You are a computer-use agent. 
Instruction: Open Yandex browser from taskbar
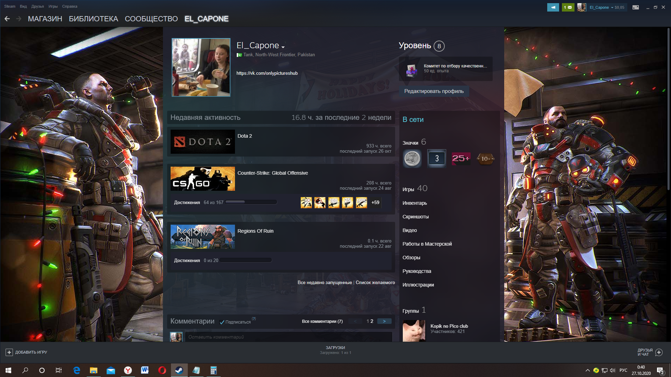pos(128,370)
